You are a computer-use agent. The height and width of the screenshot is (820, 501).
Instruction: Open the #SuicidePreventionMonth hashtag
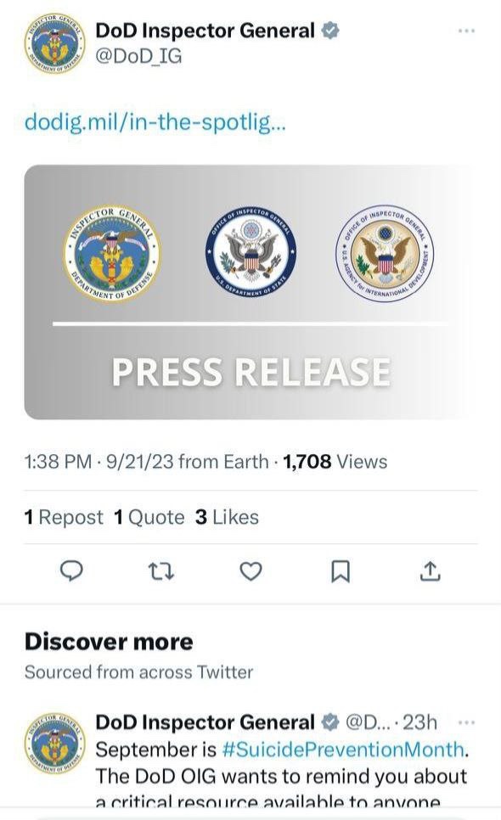pos(343,750)
